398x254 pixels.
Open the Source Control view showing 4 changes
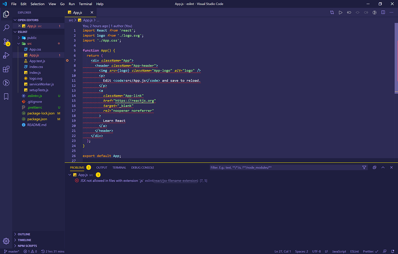pos(6,41)
